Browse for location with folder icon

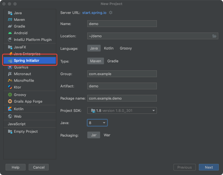point(214,36)
